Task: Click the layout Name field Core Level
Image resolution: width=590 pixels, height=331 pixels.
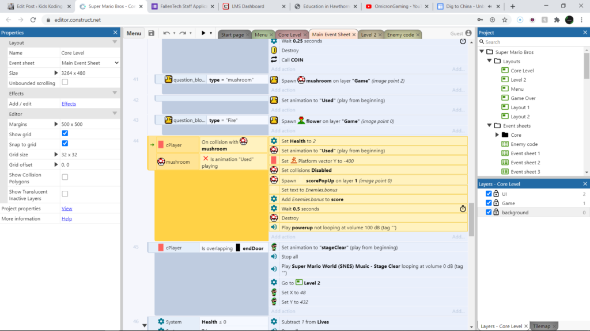Action: pyautogui.click(x=90, y=53)
